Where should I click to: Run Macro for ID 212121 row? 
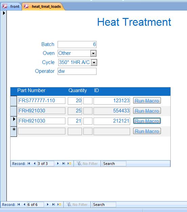click(x=147, y=121)
